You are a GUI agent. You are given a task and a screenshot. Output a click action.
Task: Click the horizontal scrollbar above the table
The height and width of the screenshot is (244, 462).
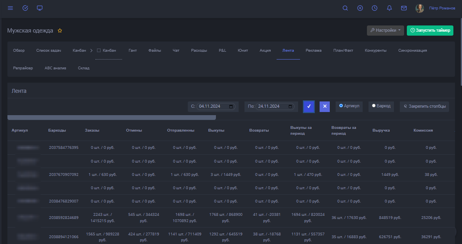[x=111, y=117]
